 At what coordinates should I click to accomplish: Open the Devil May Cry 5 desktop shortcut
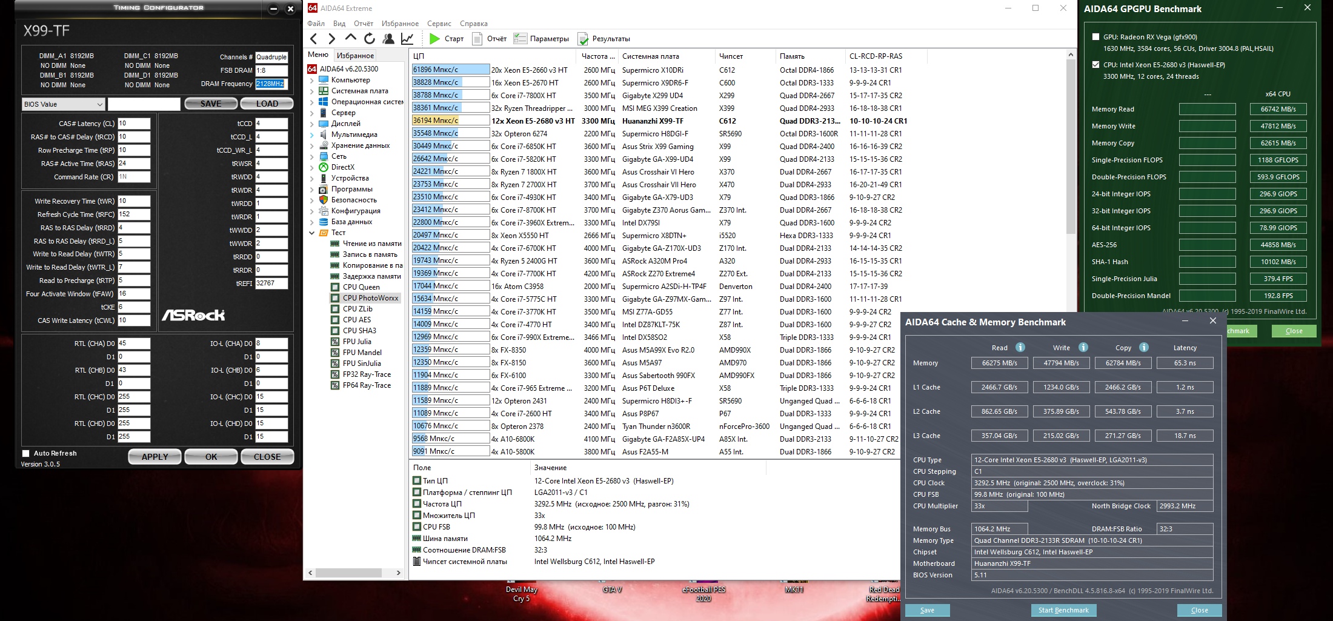(x=522, y=594)
